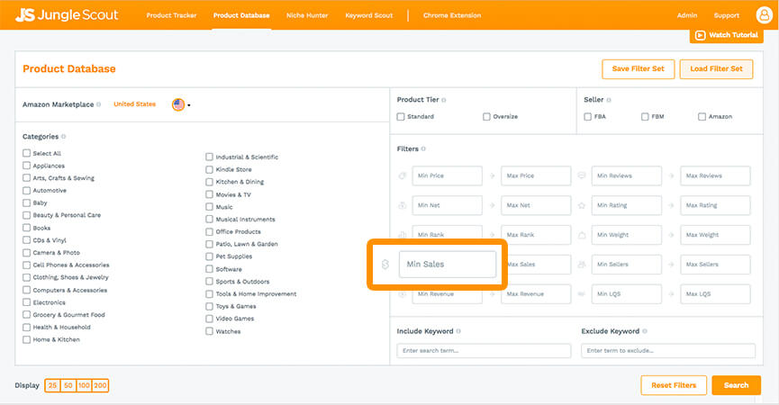Viewport: 779px width, 405px height.
Task: Click the Min Rating input field
Action: pyautogui.click(x=627, y=205)
